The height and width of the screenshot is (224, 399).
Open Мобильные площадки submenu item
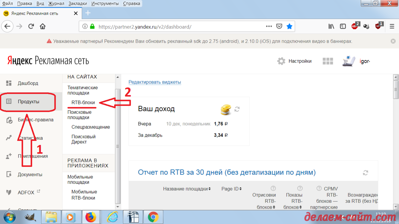pos(80,180)
